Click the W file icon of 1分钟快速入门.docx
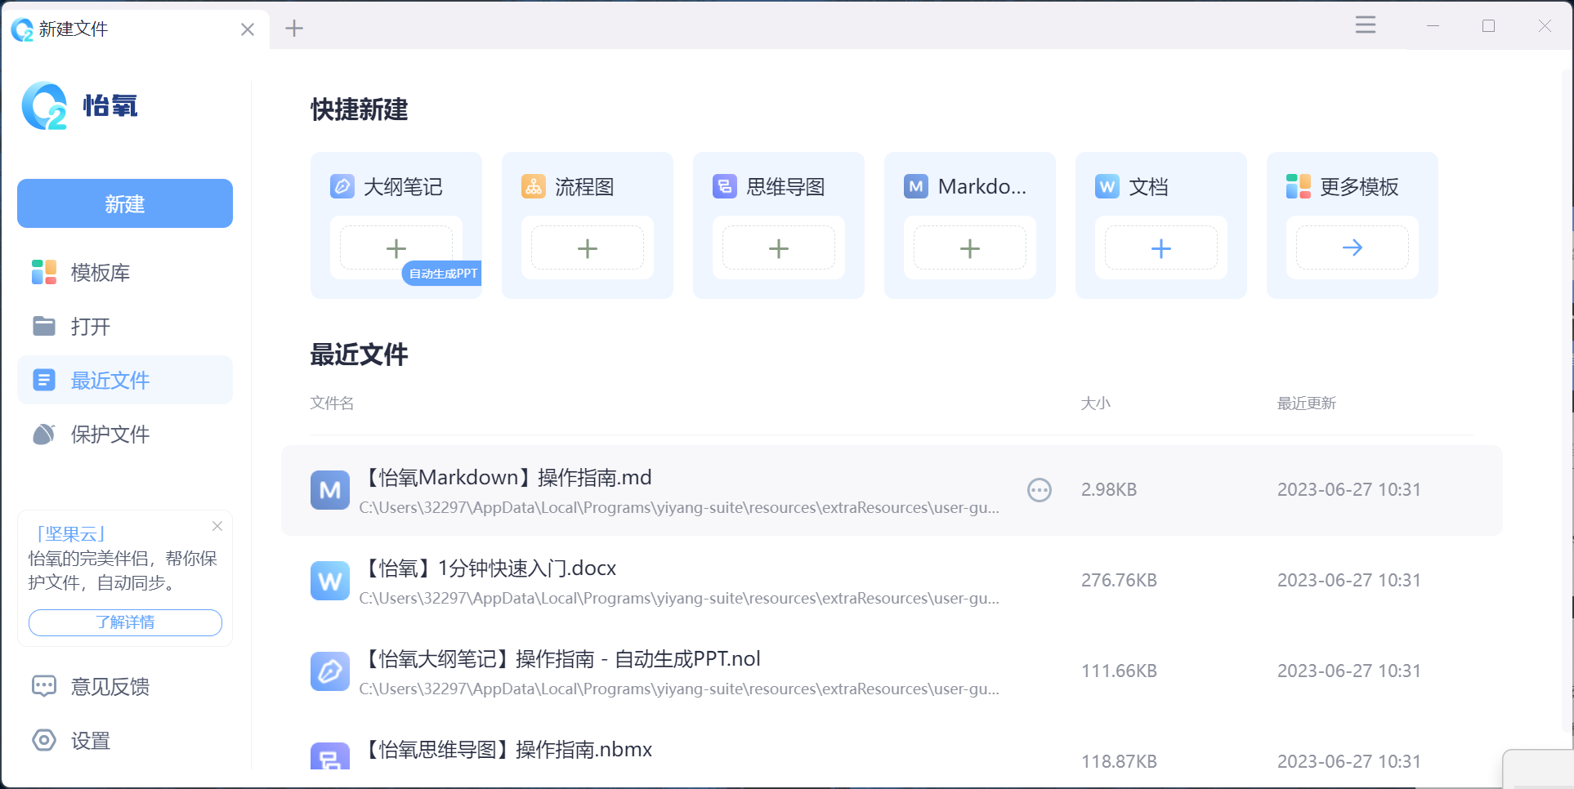 click(x=330, y=581)
